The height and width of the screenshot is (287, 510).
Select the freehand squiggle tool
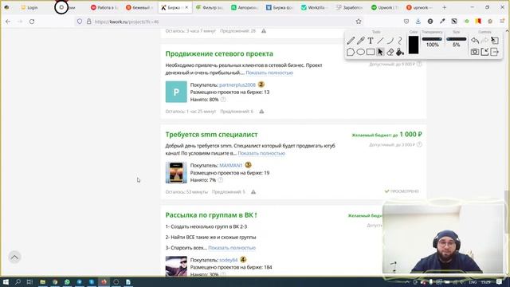(400, 41)
